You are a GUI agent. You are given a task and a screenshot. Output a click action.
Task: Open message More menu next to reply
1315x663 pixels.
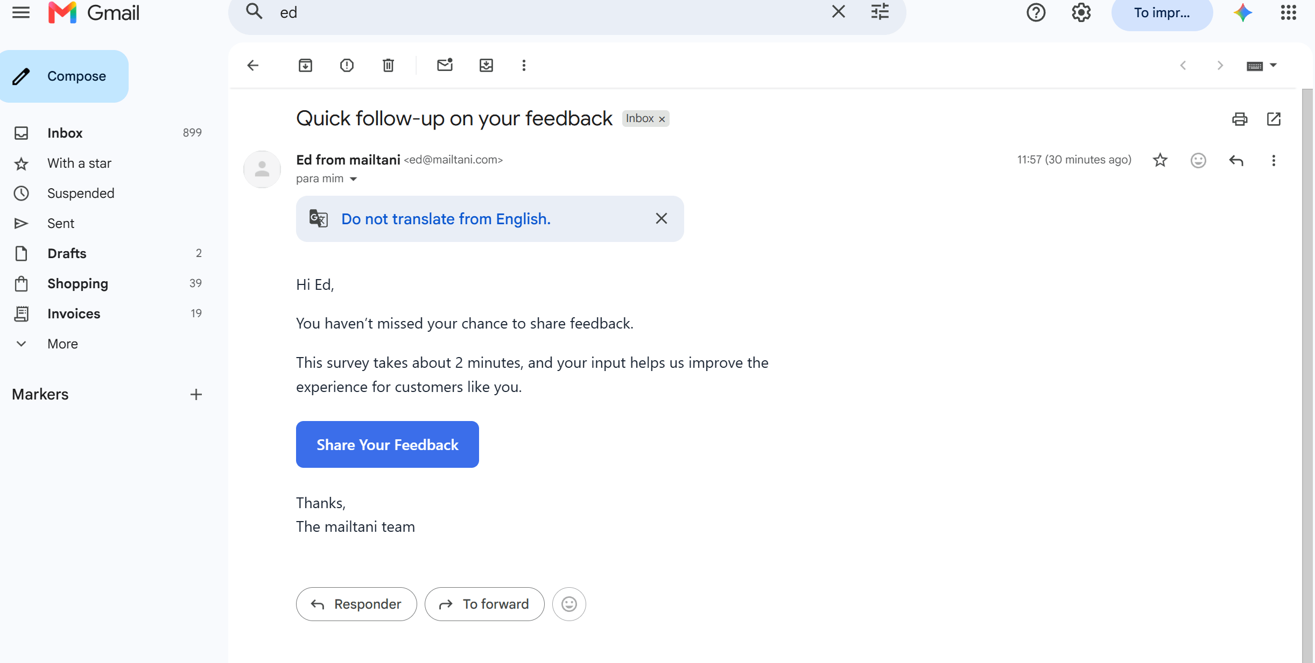coord(1274,160)
